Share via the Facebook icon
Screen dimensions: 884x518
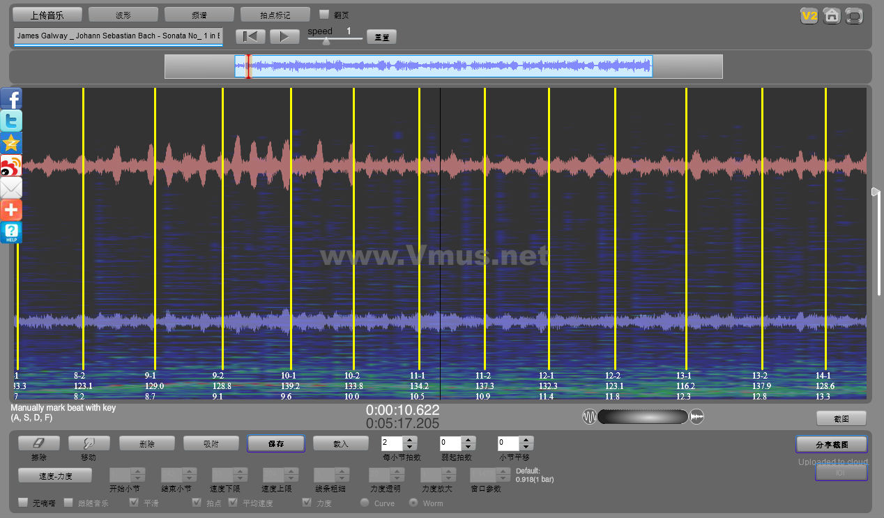[11, 98]
